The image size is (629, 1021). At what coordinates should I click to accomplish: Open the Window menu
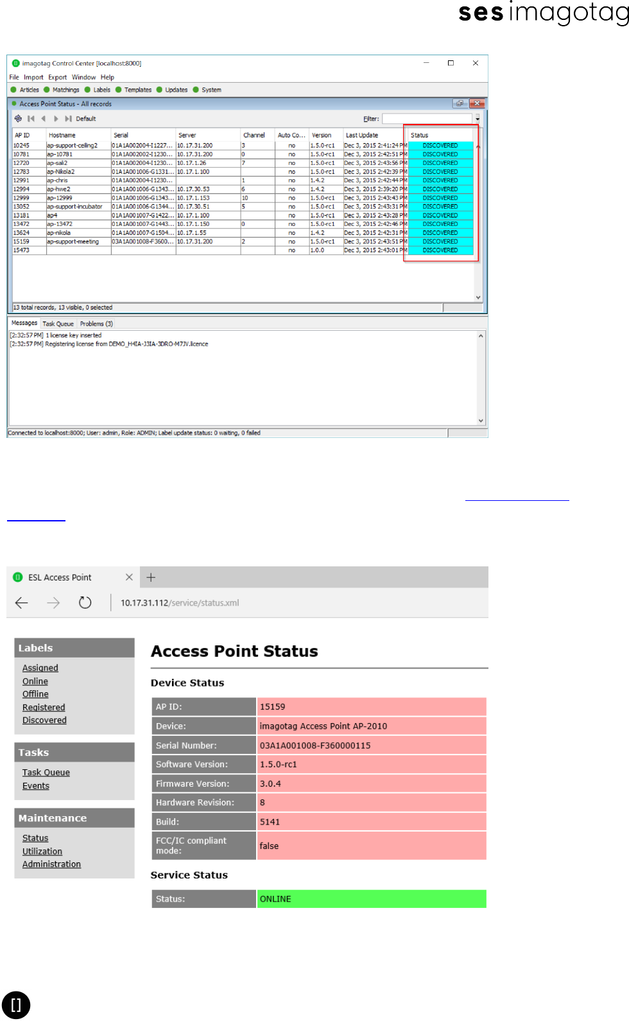tap(83, 77)
